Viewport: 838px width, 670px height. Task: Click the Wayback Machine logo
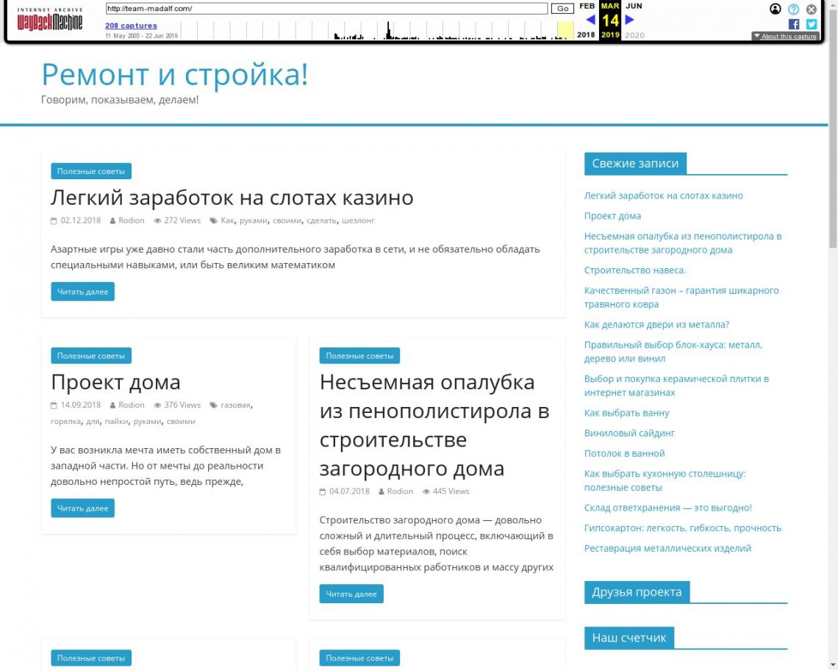[50, 19]
